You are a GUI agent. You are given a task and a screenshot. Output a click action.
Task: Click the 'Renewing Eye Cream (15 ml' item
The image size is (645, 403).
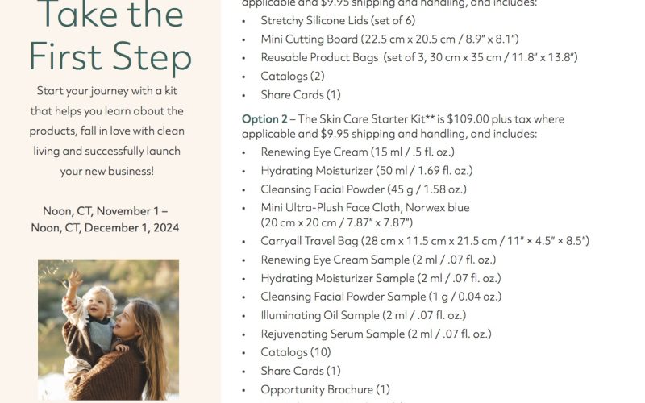pos(357,152)
